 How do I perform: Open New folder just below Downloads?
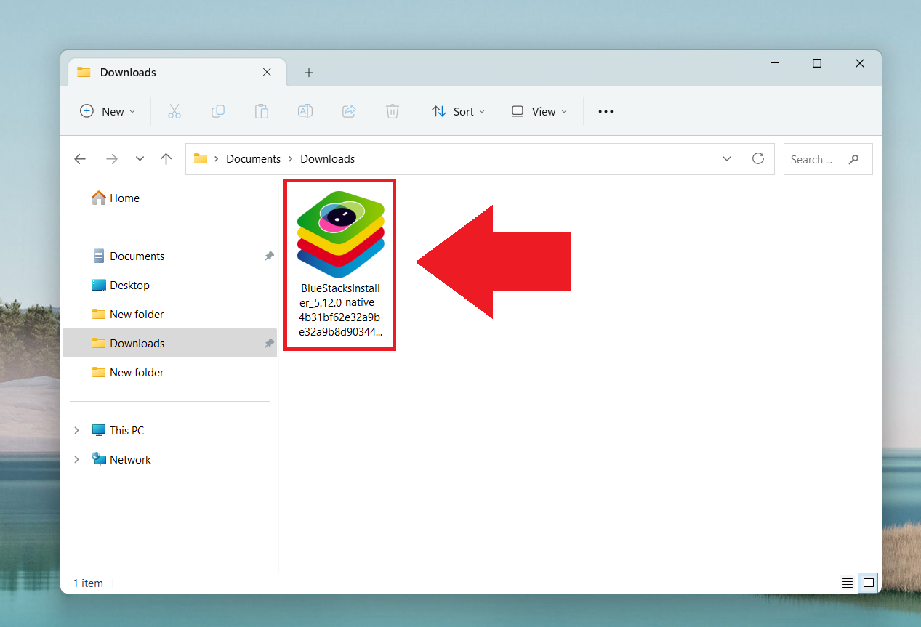pyautogui.click(x=137, y=373)
